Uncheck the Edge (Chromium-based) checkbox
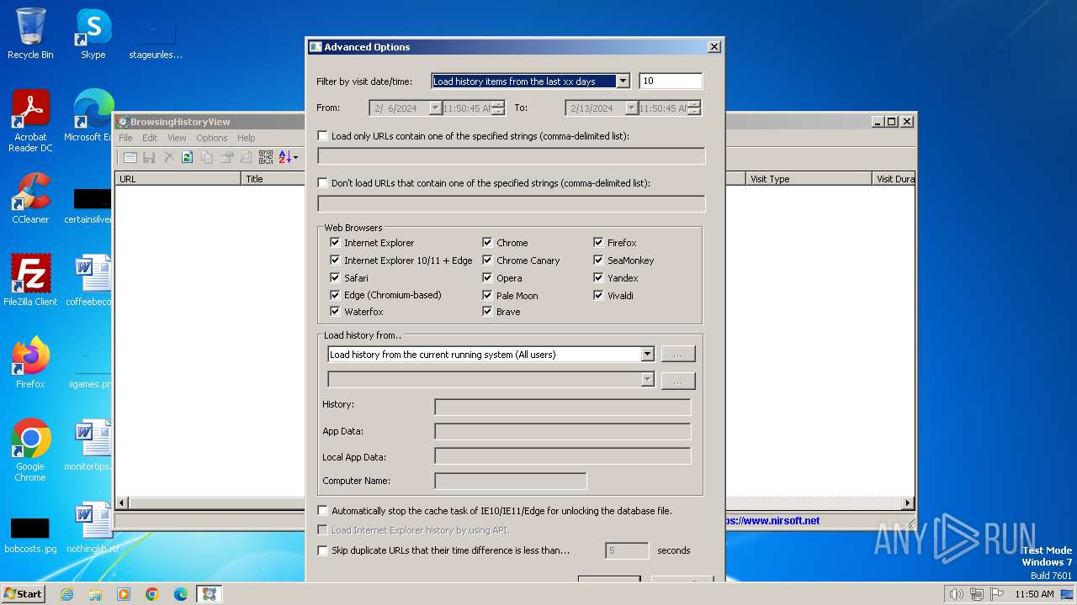The image size is (1077, 605). (x=335, y=295)
